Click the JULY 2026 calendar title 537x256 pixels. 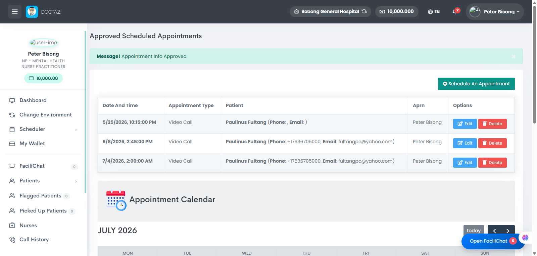tap(117, 231)
